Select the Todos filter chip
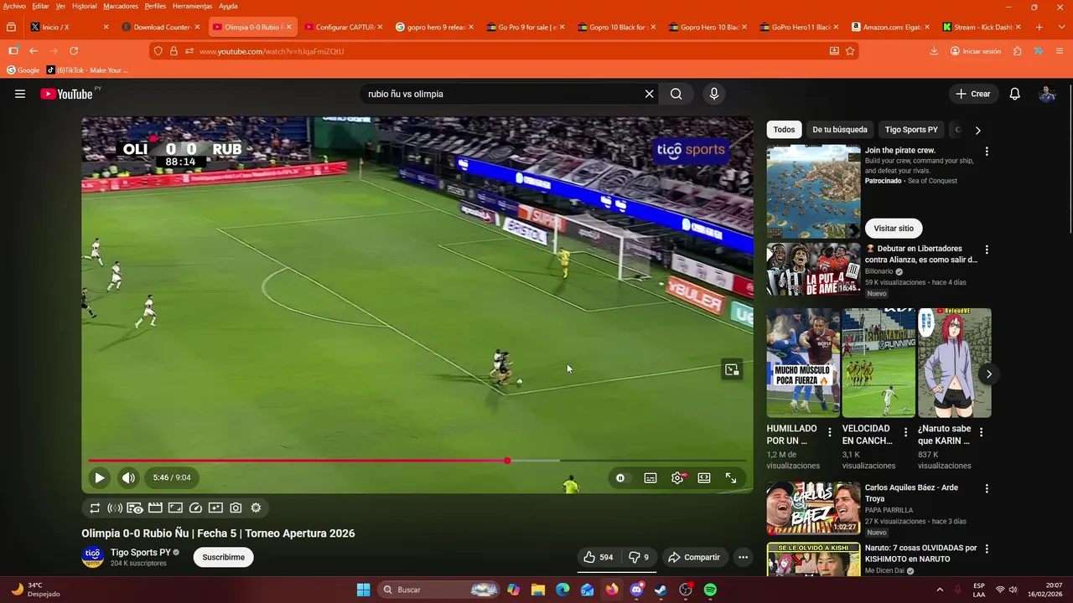This screenshot has height=603, width=1073. 784,130
